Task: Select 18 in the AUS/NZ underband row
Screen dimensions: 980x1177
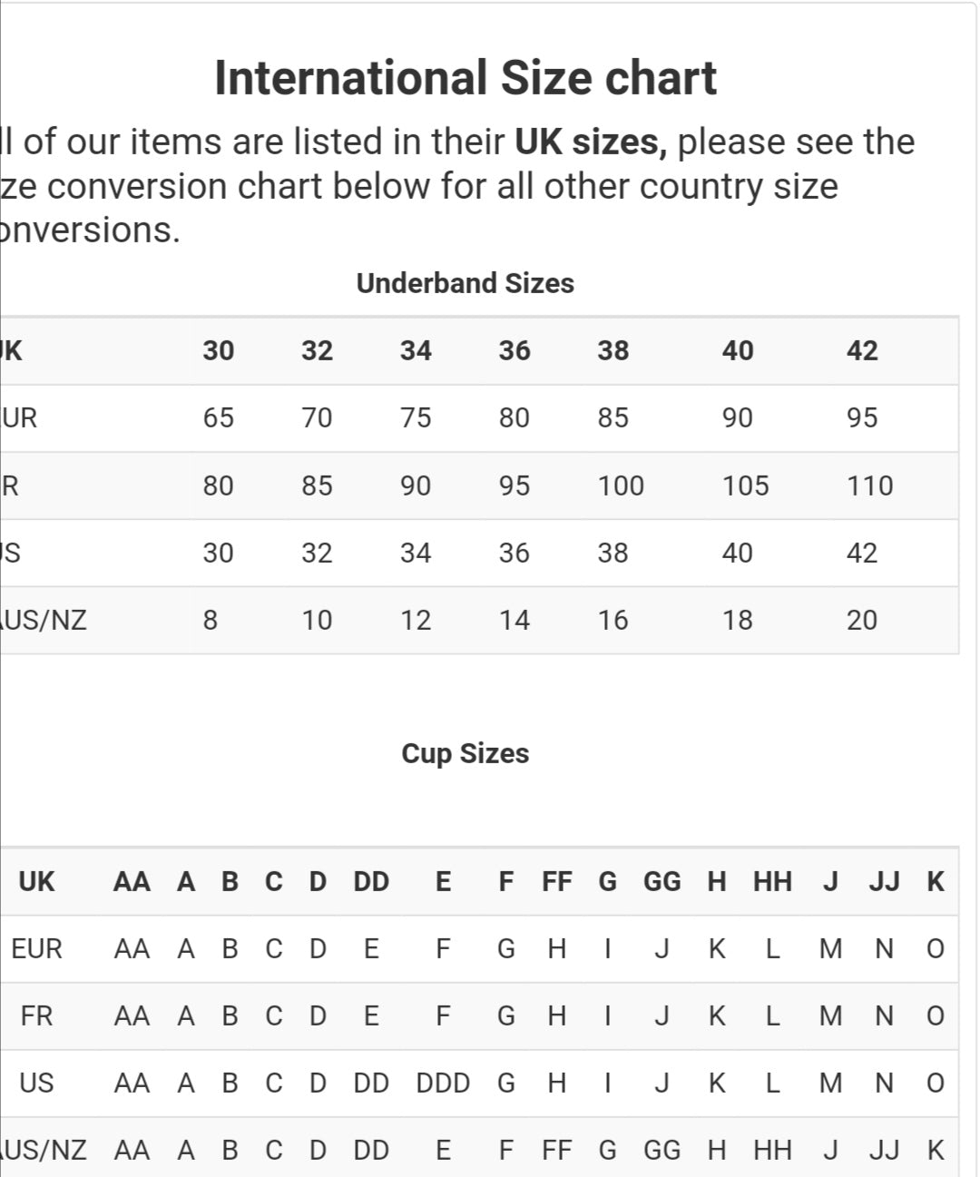Action: tap(737, 620)
